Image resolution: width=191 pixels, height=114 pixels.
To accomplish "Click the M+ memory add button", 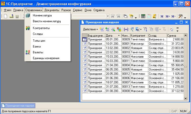I will click(168, 16).
